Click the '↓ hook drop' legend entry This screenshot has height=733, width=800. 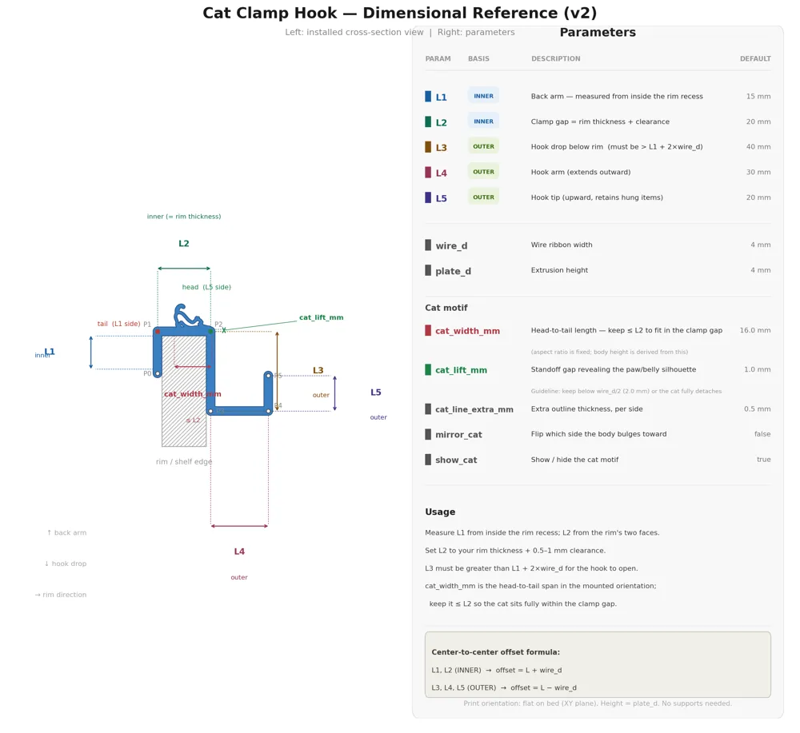click(x=66, y=564)
